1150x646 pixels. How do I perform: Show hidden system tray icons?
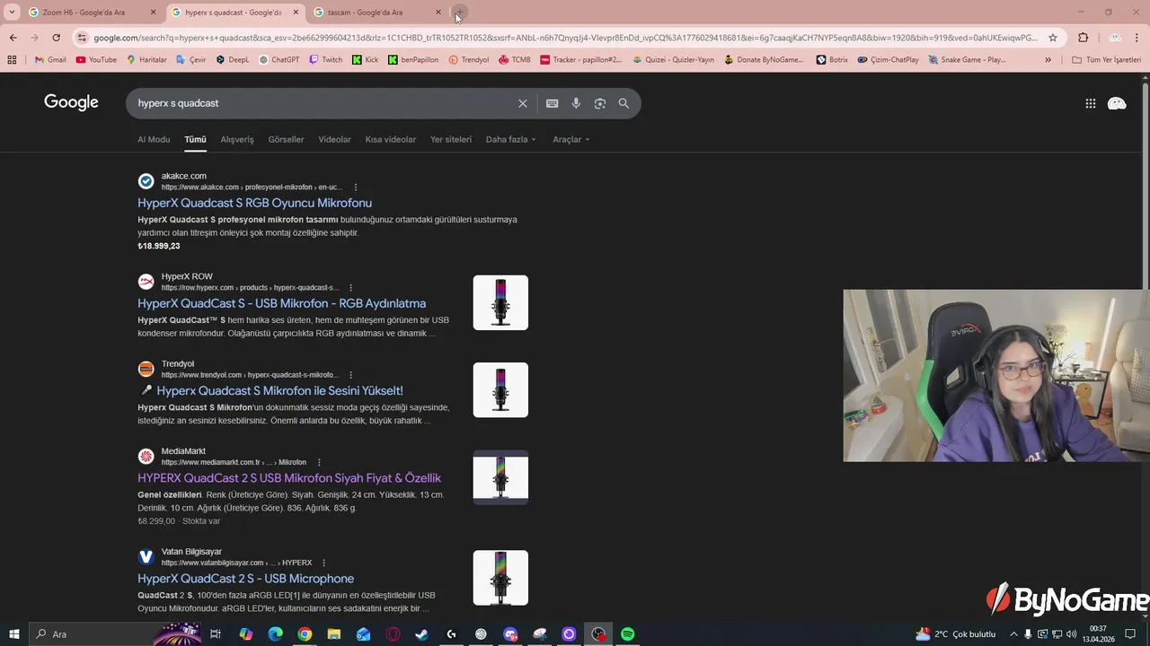click(x=1013, y=634)
